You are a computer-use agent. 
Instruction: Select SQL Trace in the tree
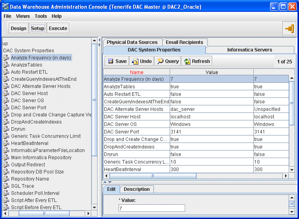[x=23, y=186]
